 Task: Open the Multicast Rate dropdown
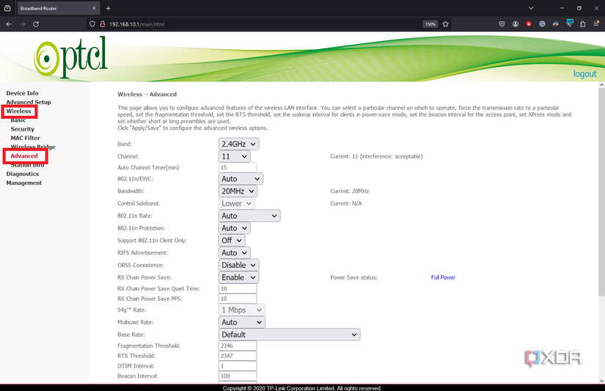click(x=242, y=322)
